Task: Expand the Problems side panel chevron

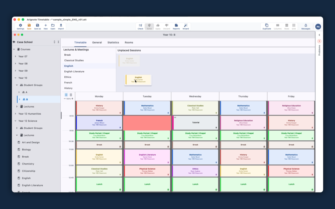Action: [319, 35]
